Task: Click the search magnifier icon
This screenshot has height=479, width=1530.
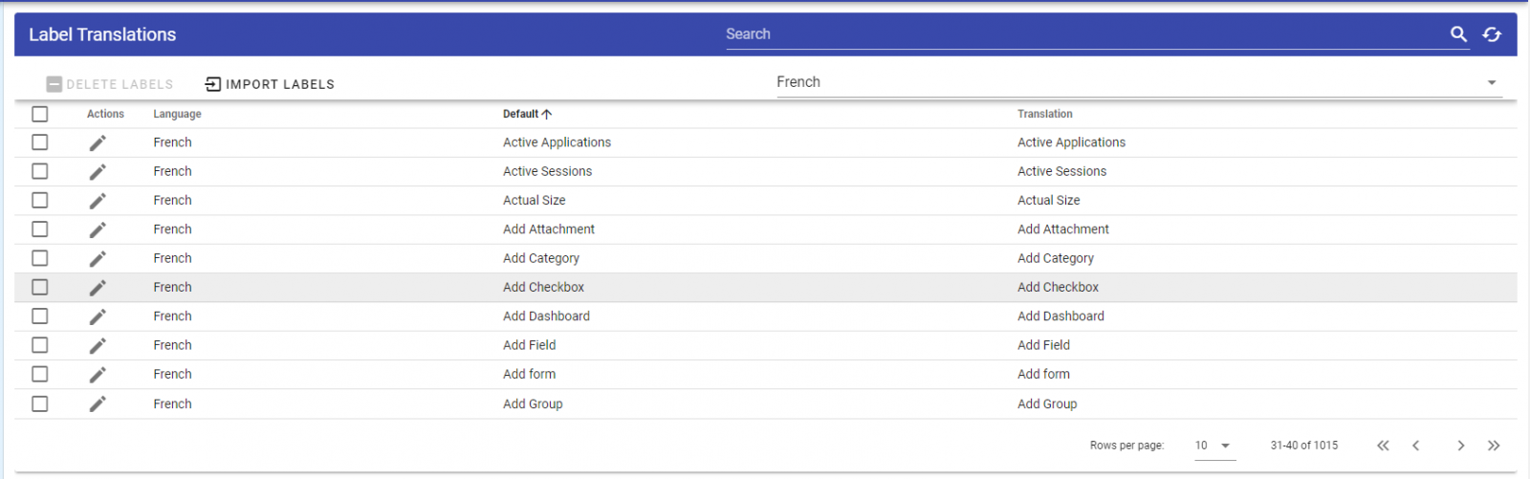Action: (1458, 34)
